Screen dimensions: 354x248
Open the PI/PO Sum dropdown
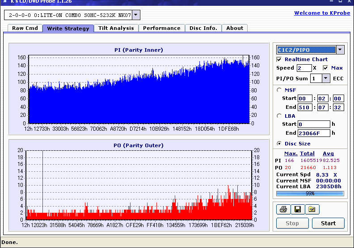click(x=325, y=79)
